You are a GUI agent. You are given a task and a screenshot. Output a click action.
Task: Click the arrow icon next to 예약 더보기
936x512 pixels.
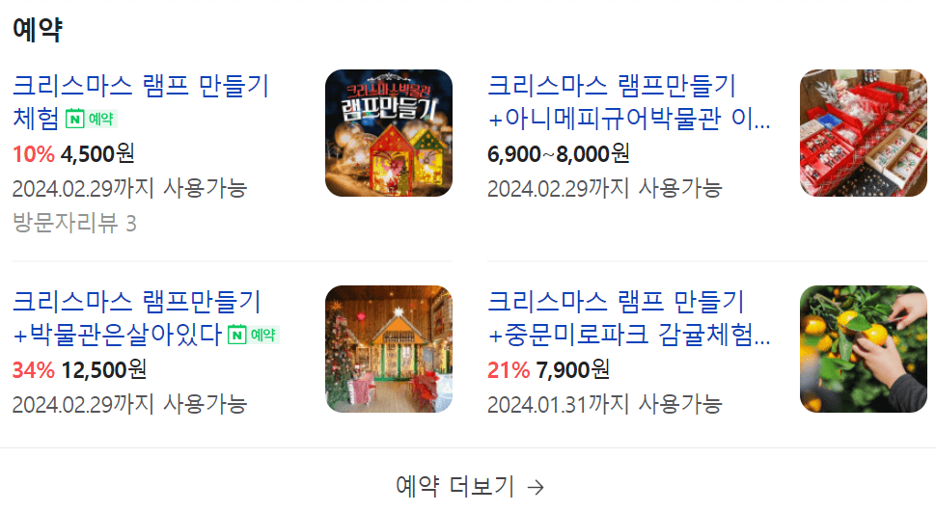[x=537, y=487]
